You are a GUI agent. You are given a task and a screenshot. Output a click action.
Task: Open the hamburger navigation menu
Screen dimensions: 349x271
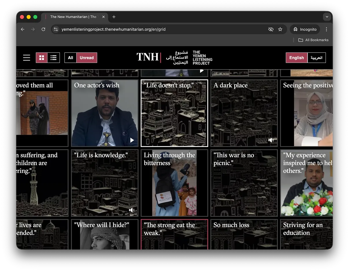(x=27, y=58)
